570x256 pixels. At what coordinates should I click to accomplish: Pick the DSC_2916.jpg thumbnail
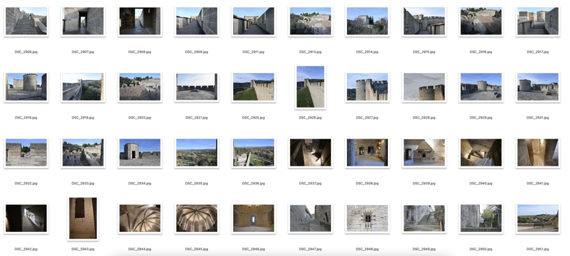tap(481, 21)
